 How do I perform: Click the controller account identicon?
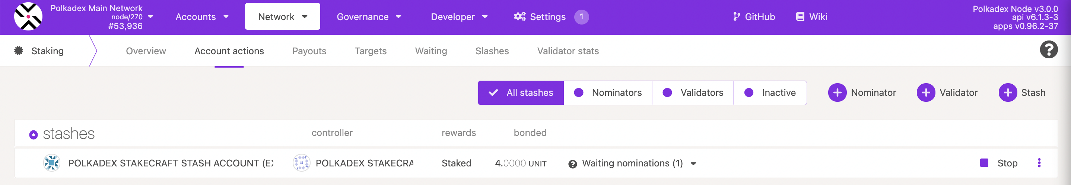pyautogui.click(x=301, y=163)
